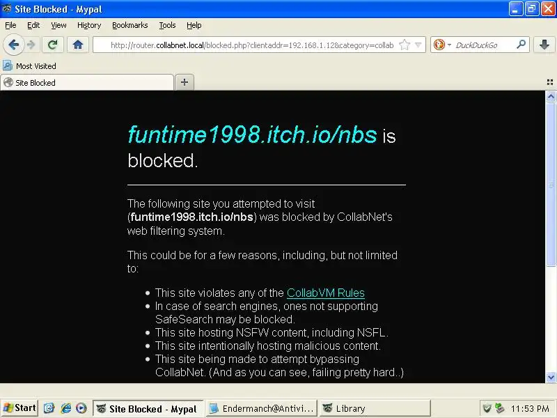Image resolution: width=557 pixels, height=418 pixels.
Task: Click the security shield tray icon
Action: 487,408
